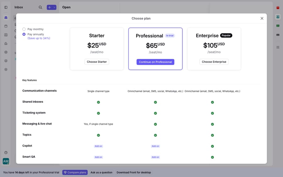Click the $65 Professional price

(155, 45)
